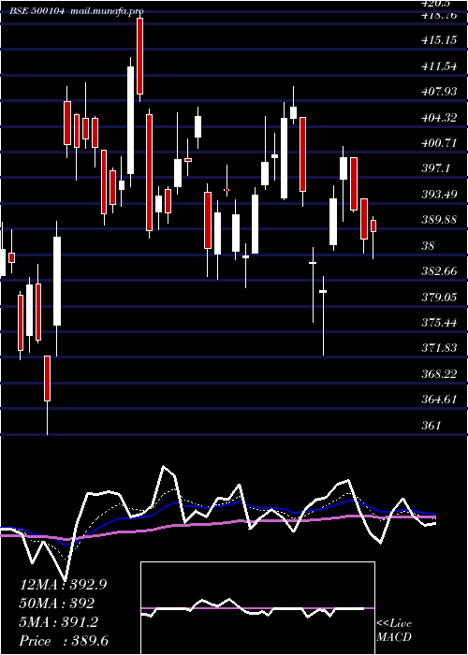The width and height of the screenshot is (468, 655).
Task: Click the 375.44 price axis label
Action: pyautogui.click(x=439, y=323)
